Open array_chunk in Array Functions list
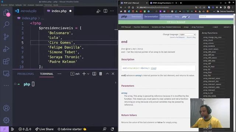 pyautogui.click(x=208, y=40)
